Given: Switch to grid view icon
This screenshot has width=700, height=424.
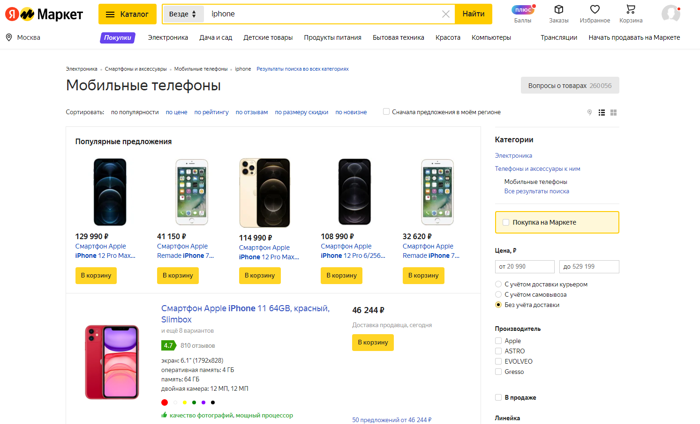Looking at the screenshot, I should coord(613,112).
